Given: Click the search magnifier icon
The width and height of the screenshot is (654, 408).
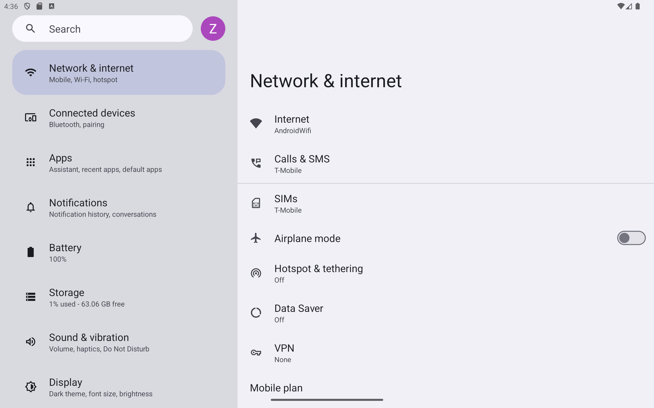Looking at the screenshot, I should coord(31,29).
